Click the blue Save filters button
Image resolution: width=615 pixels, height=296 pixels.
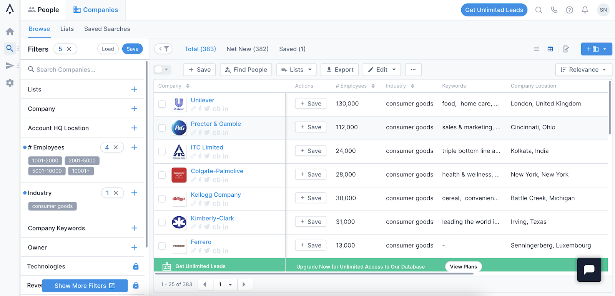(133, 49)
